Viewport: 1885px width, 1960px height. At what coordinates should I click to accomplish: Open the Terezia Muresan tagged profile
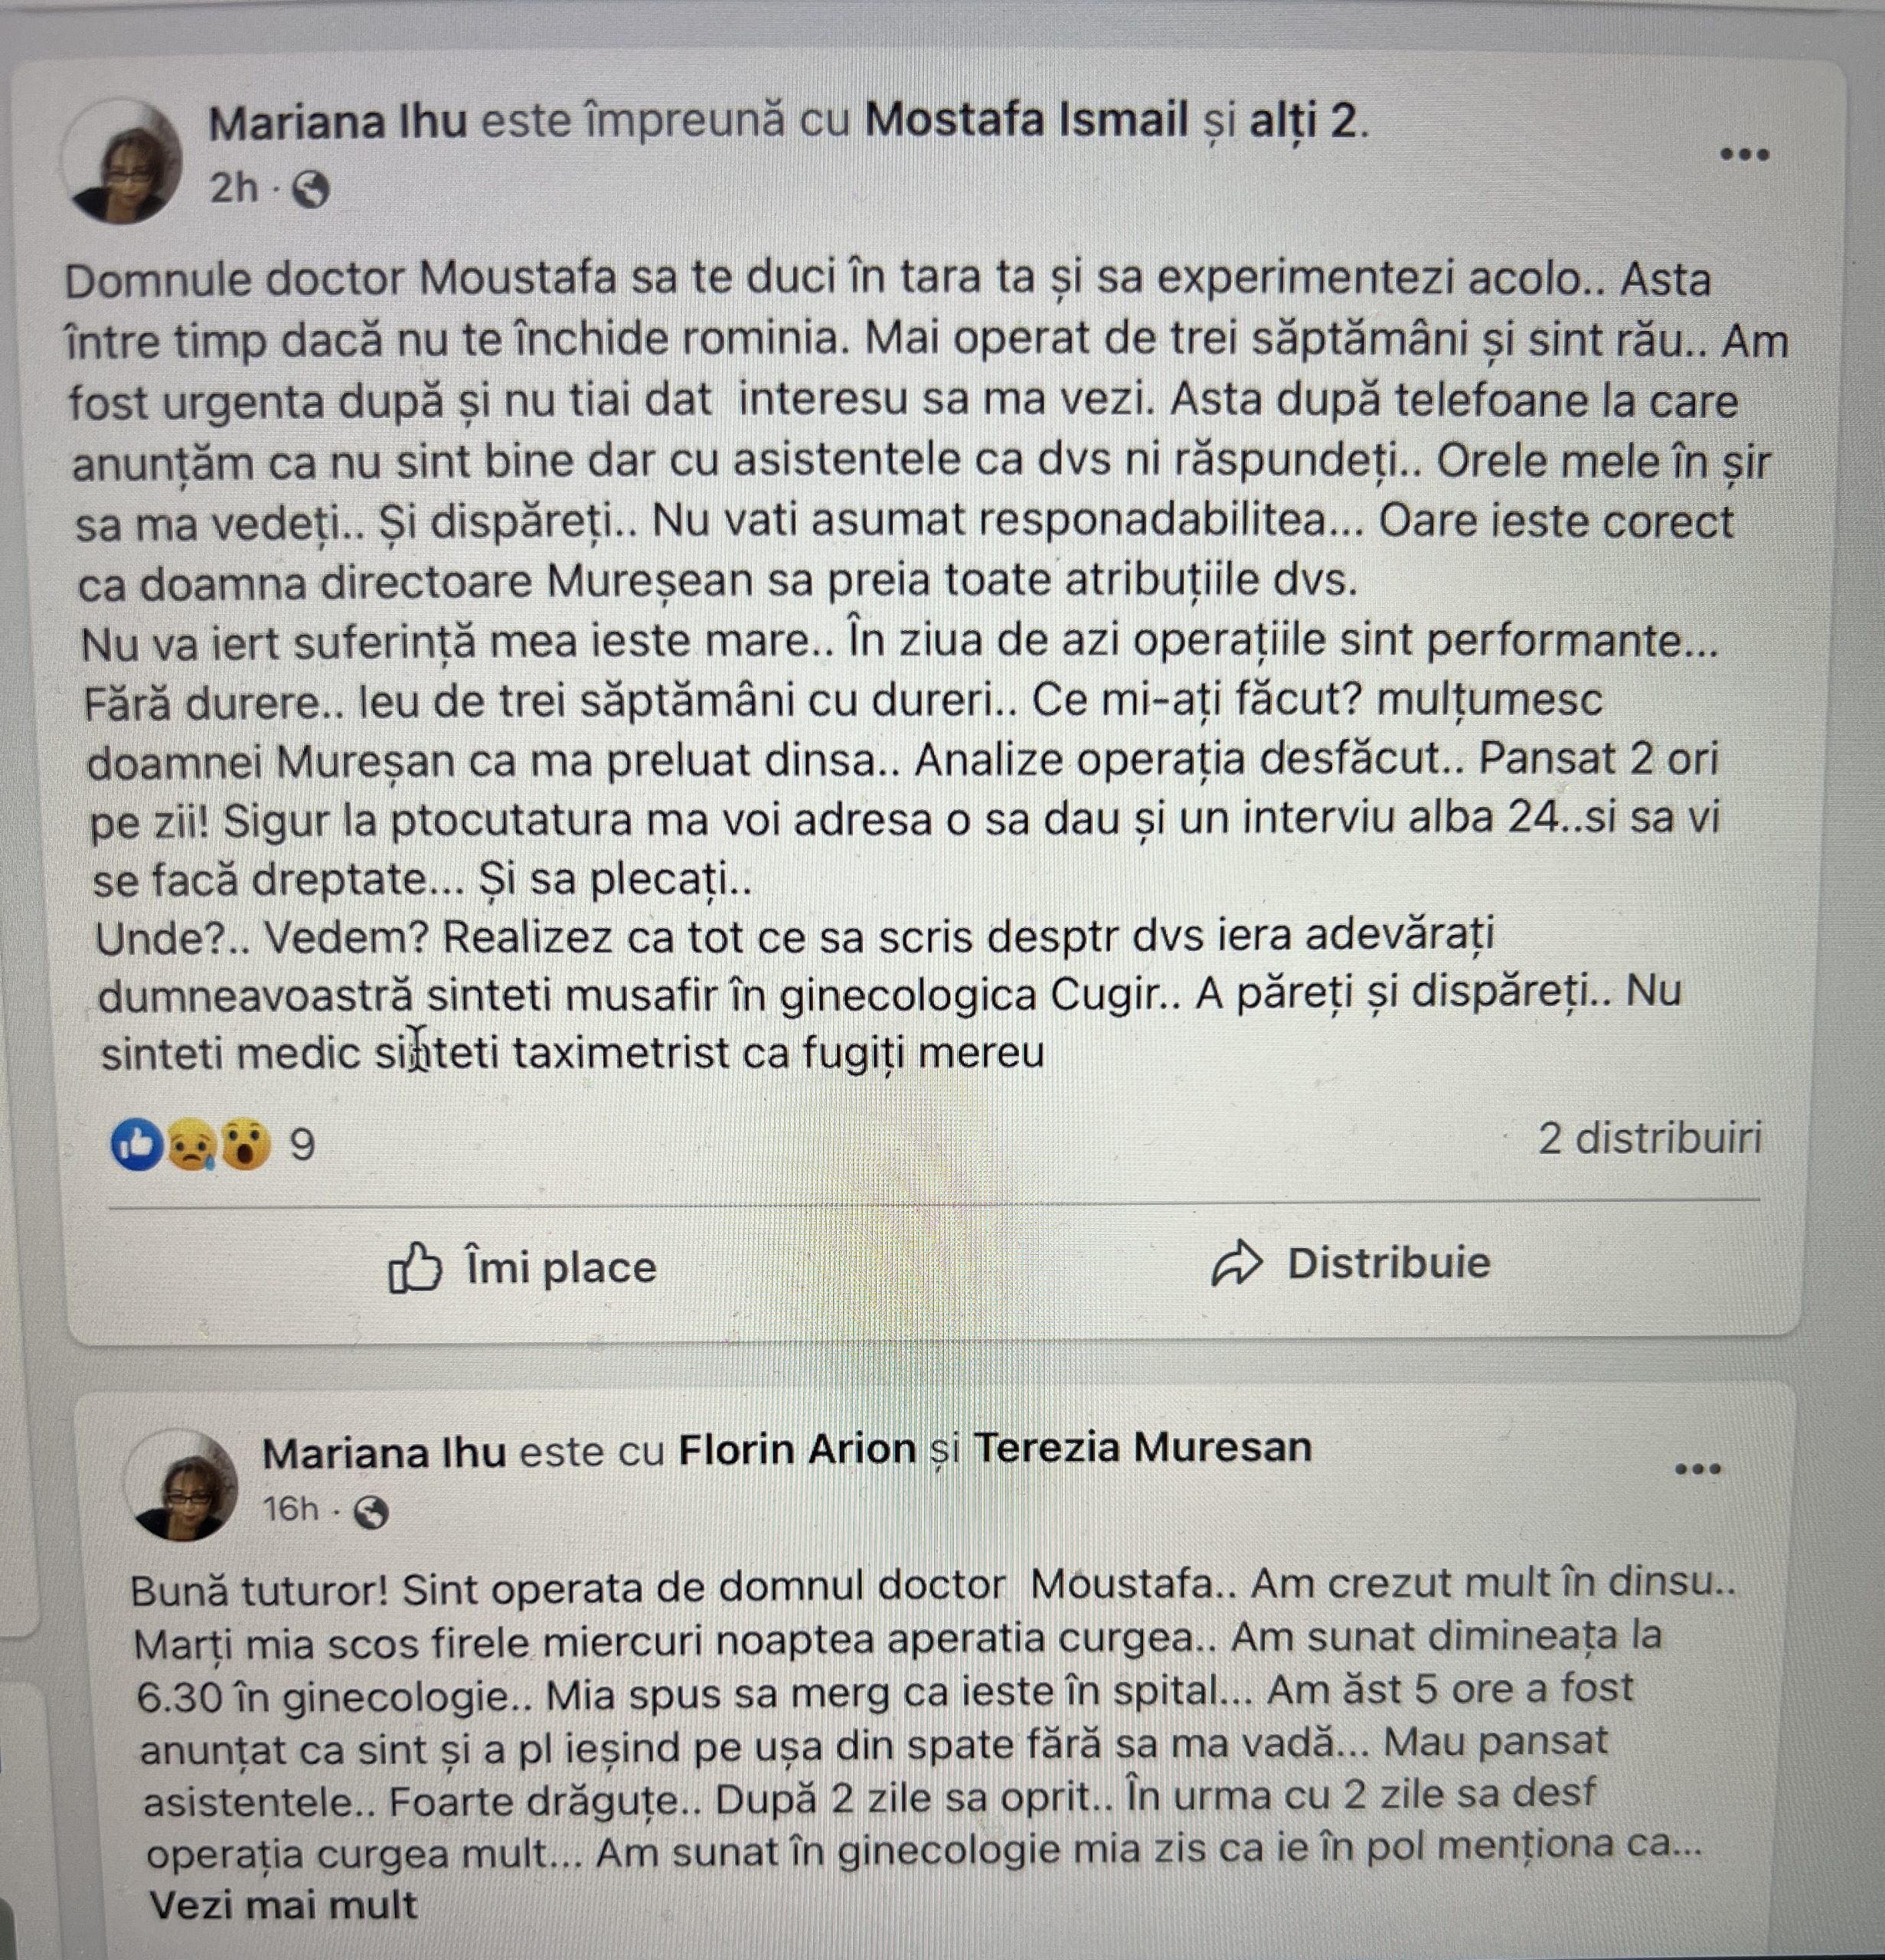(x=1142, y=1447)
